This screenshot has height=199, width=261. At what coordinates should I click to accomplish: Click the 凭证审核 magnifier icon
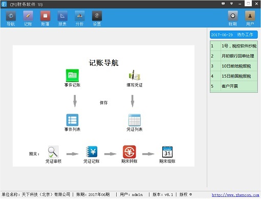tap(53, 152)
